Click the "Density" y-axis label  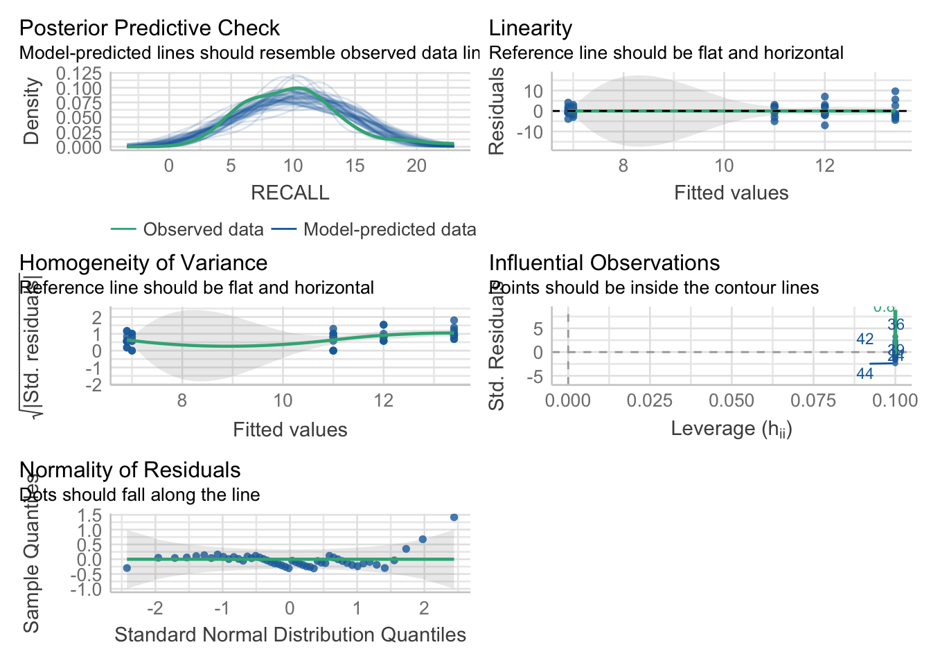31,111
